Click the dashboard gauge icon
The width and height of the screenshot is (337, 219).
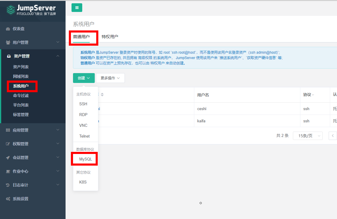pos(8,29)
